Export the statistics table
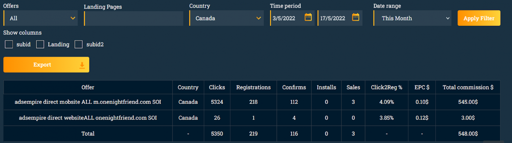 tap(46, 65)
